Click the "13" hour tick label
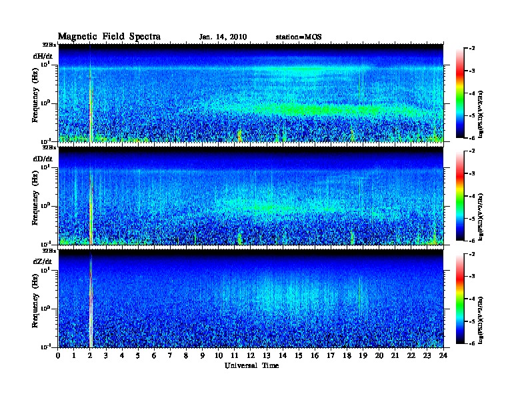 click(267, 355)
